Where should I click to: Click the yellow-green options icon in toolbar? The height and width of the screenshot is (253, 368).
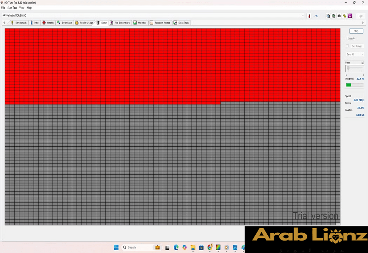point(345,16)
